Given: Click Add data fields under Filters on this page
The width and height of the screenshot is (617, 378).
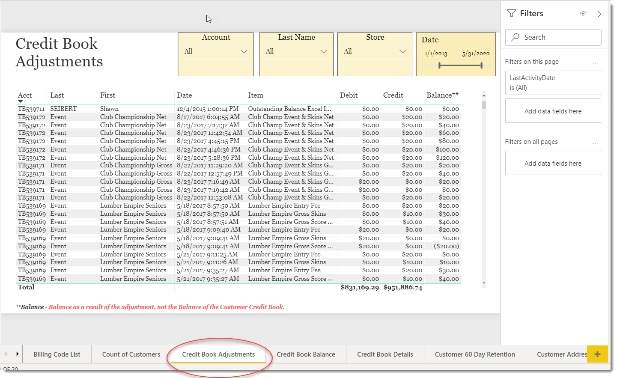Looking at the screenshot, I should coord(553,111).
